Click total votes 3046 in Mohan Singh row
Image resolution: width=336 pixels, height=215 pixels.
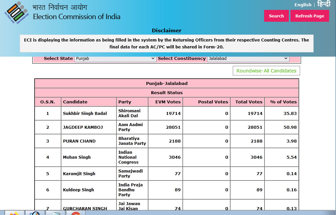[x=257, y=157]
